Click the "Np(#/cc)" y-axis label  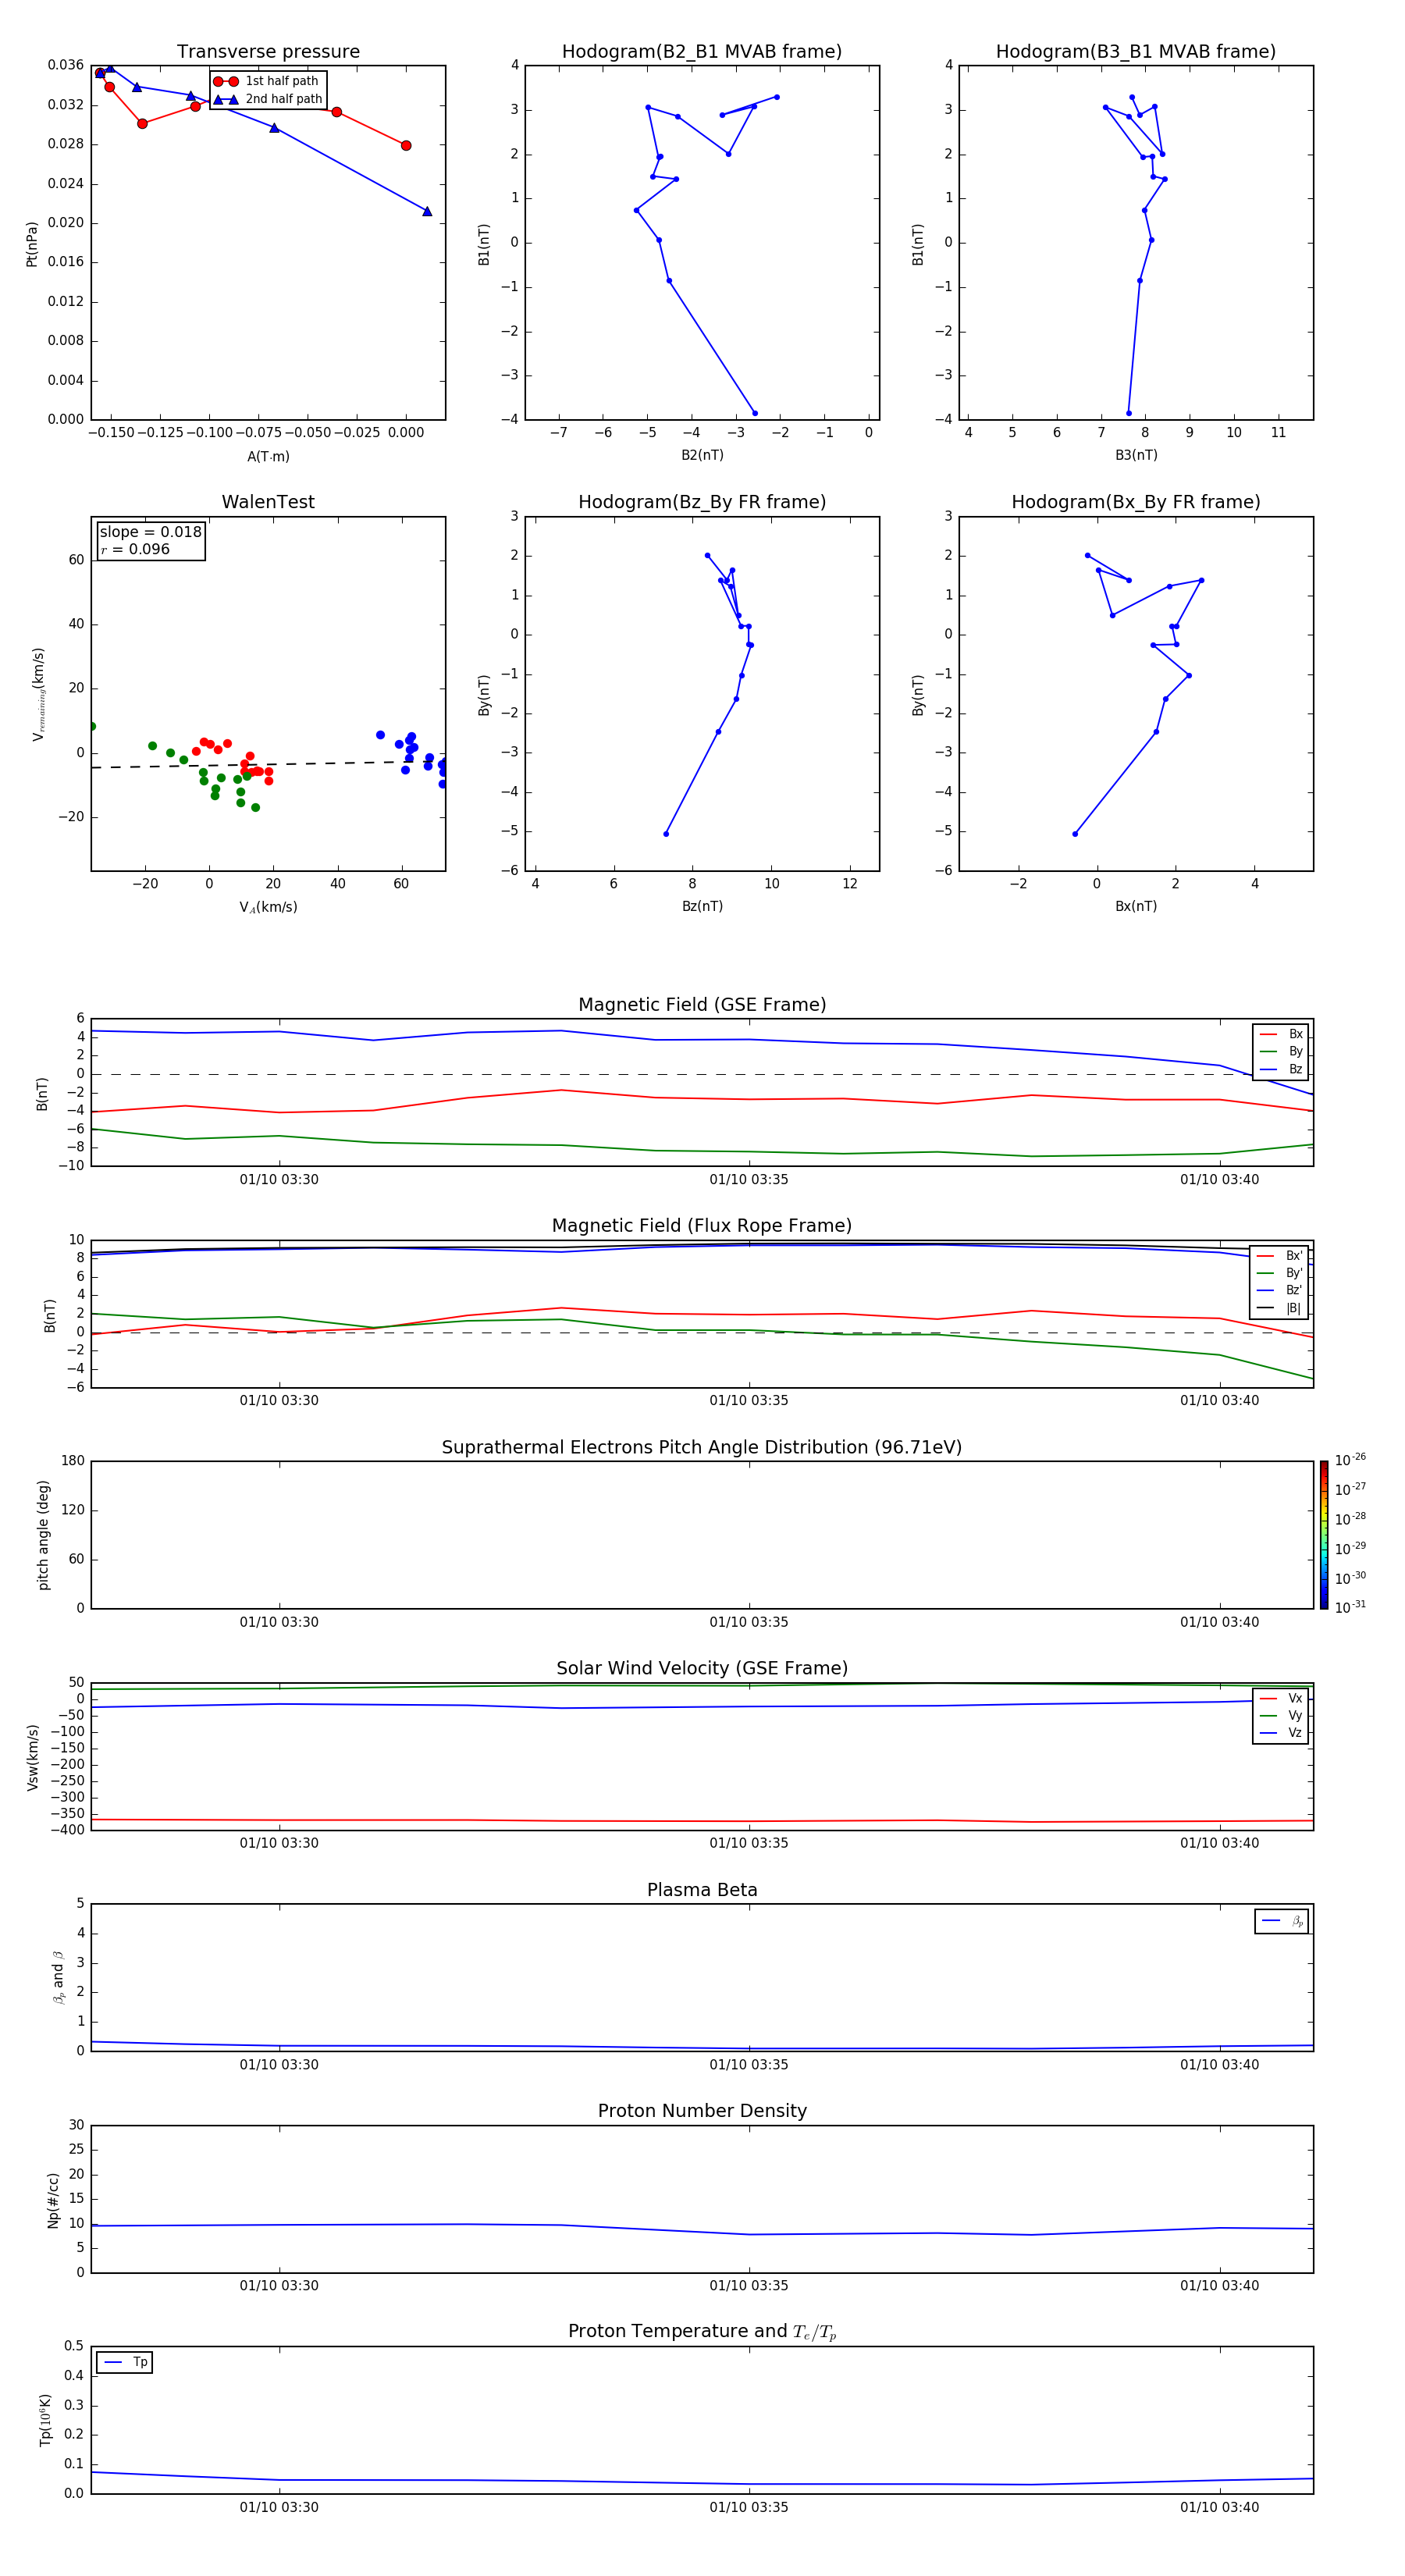coord(53,2200)
